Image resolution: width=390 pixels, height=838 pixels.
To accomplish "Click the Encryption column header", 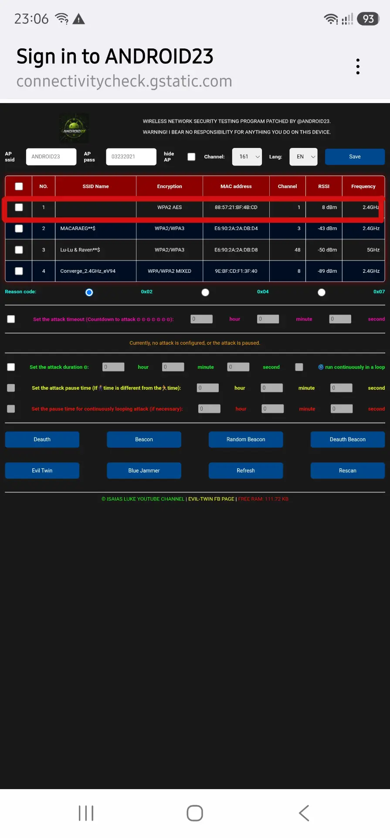I will [x=170, y=186].
